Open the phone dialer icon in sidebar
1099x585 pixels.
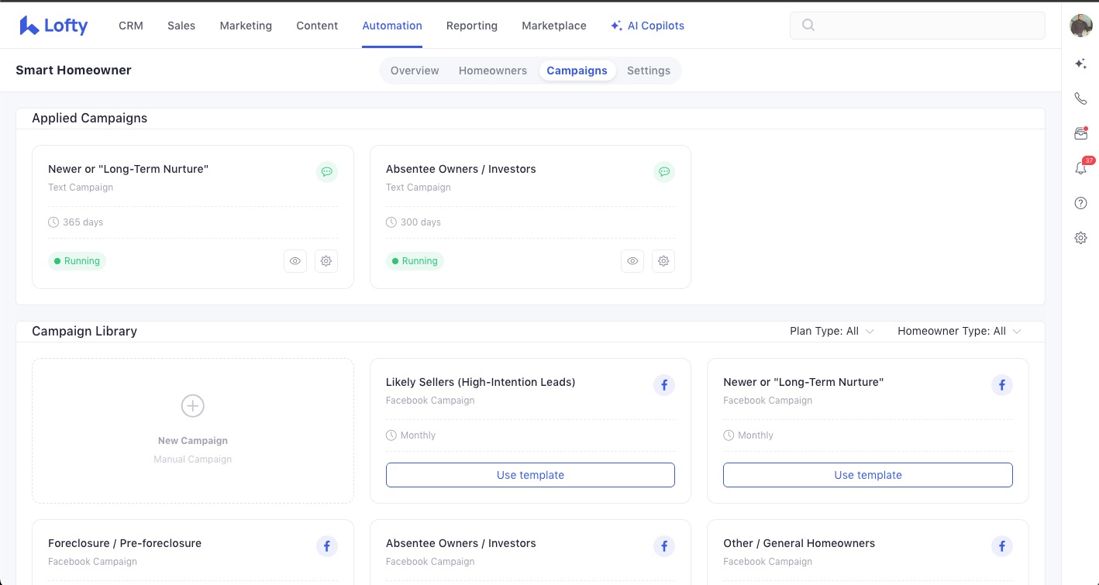[1080, 98]
